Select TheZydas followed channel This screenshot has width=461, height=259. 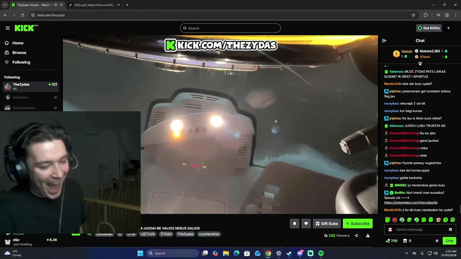pyautogui.click(x=31, y=87)
